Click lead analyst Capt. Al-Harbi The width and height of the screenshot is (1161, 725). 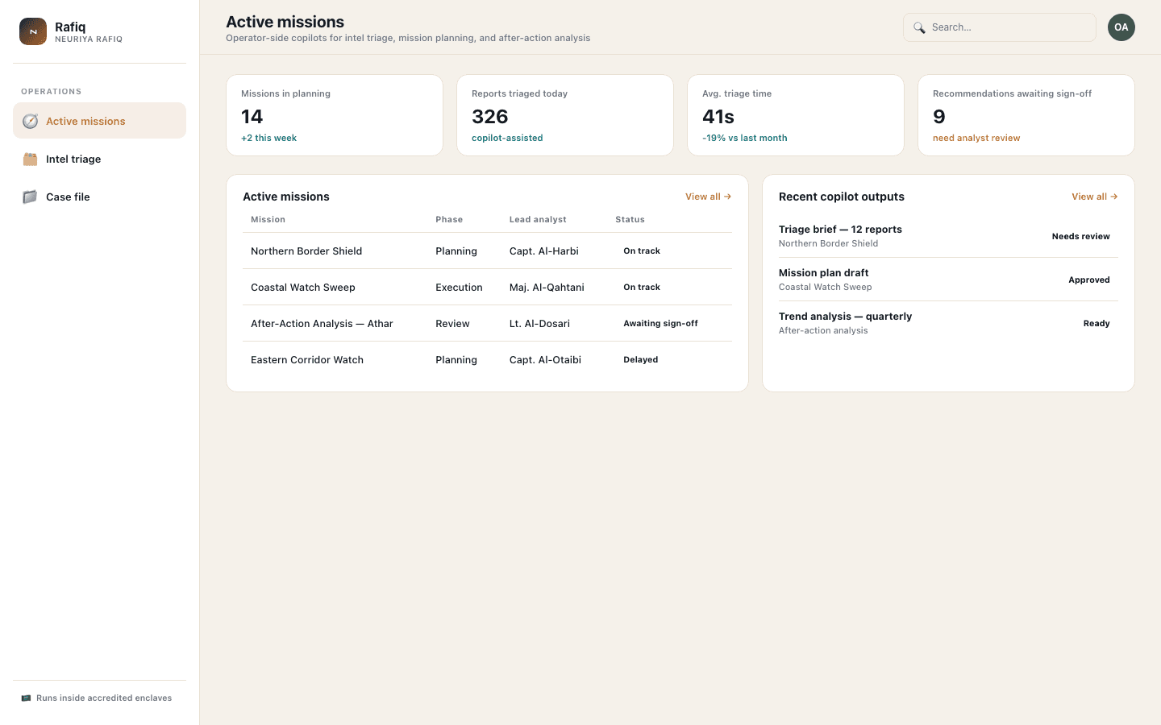544,251
